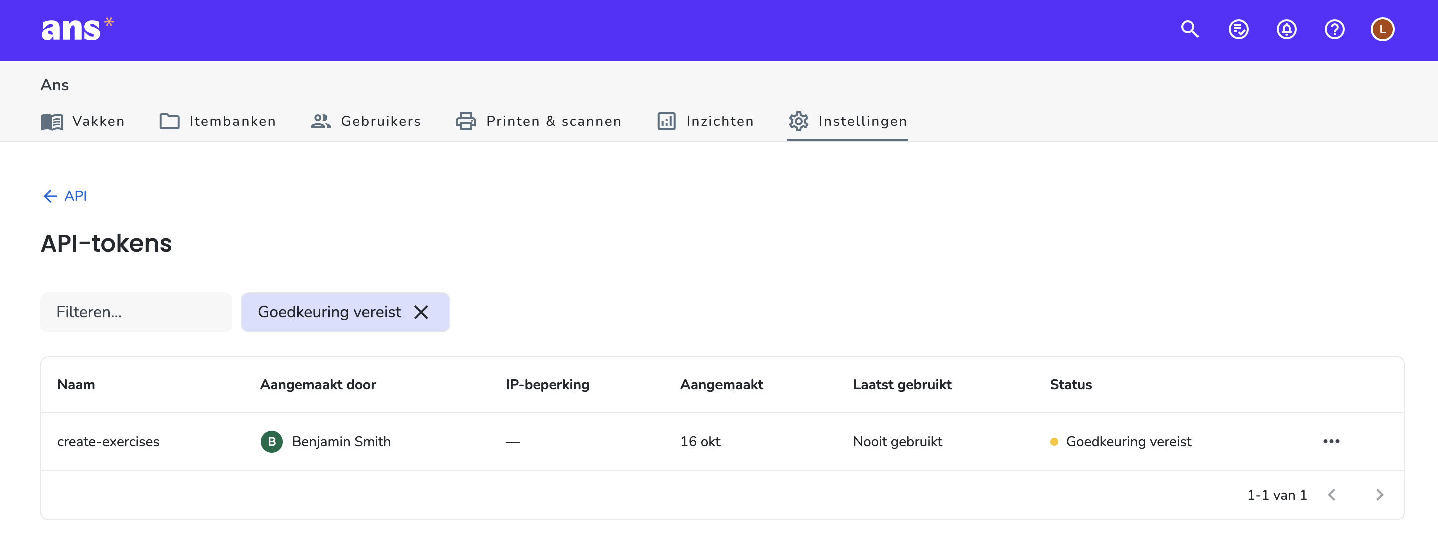
Task: Go to the Itembanken tab
Action: 217,121
